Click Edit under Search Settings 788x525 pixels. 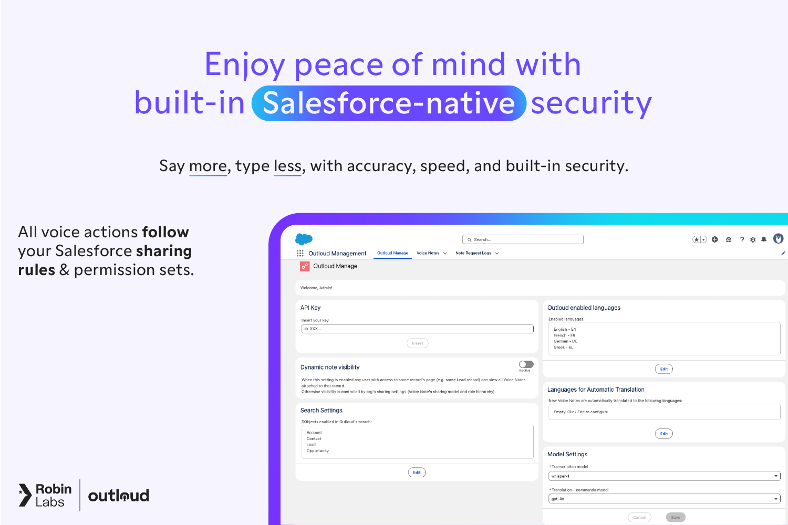[417, 472]
